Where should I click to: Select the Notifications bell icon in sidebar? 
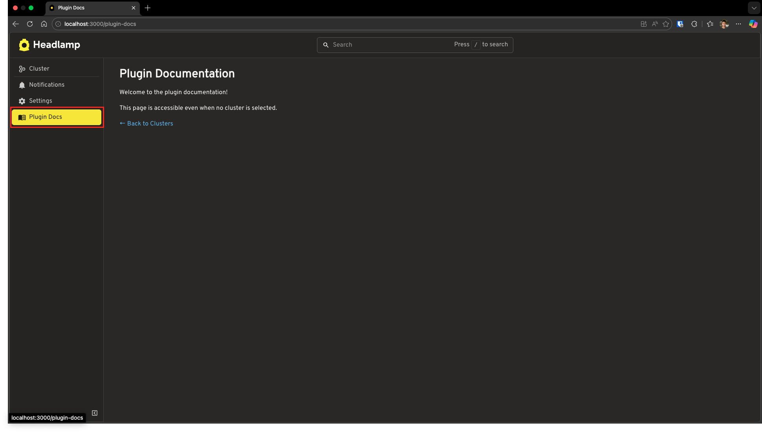22,85
